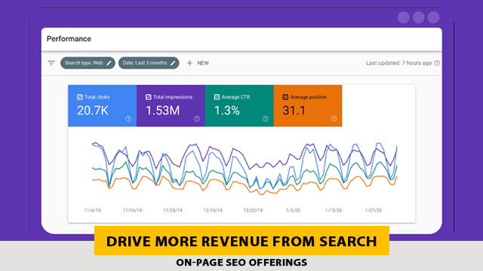Open help icon in Average position card
Image resolution: width=483 pixels, height=271 pixels.
(334, 119)
